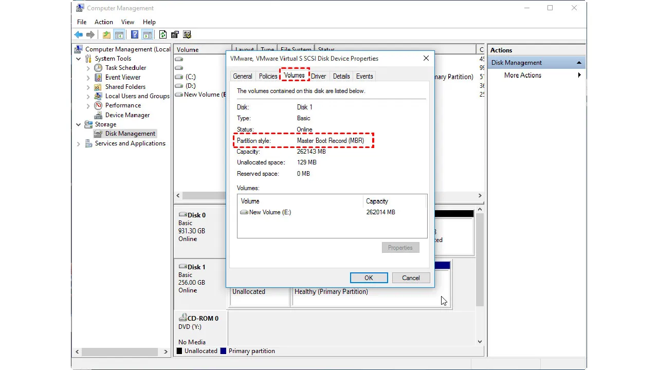Click the Up One Level folder icon
This screenshot has height=370, width=658.
point(106,34)
